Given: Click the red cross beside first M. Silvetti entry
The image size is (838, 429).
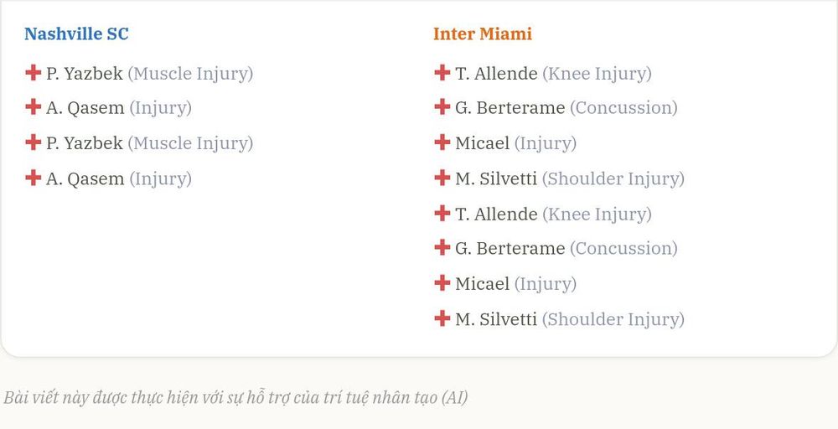Looking at the screenshot, I should pyautogui.click(x=442, y=177).
